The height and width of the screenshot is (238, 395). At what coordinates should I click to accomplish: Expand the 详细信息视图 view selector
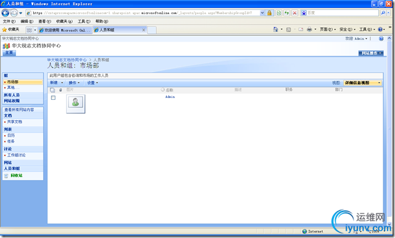click(x=362, y=83)
